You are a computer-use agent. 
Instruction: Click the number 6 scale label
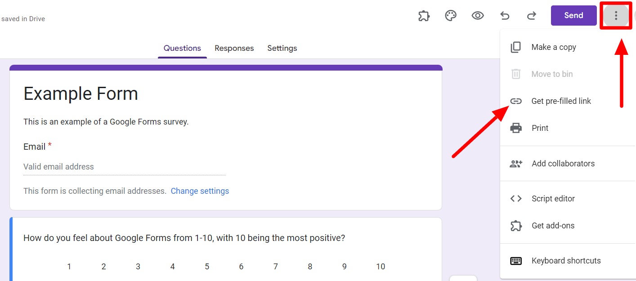pyautogui.click(x=241, y=267)
